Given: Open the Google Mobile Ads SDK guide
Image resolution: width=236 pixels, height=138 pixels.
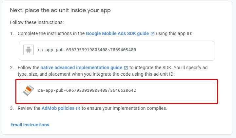Looking at the screenshot, I should [x=117, y=33].
